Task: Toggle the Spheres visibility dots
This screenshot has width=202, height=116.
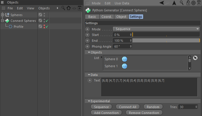Action: 44,15
